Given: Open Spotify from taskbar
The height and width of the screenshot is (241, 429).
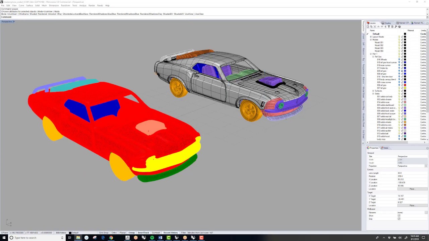Looking at the screenshot, I should tap(152, 238).
